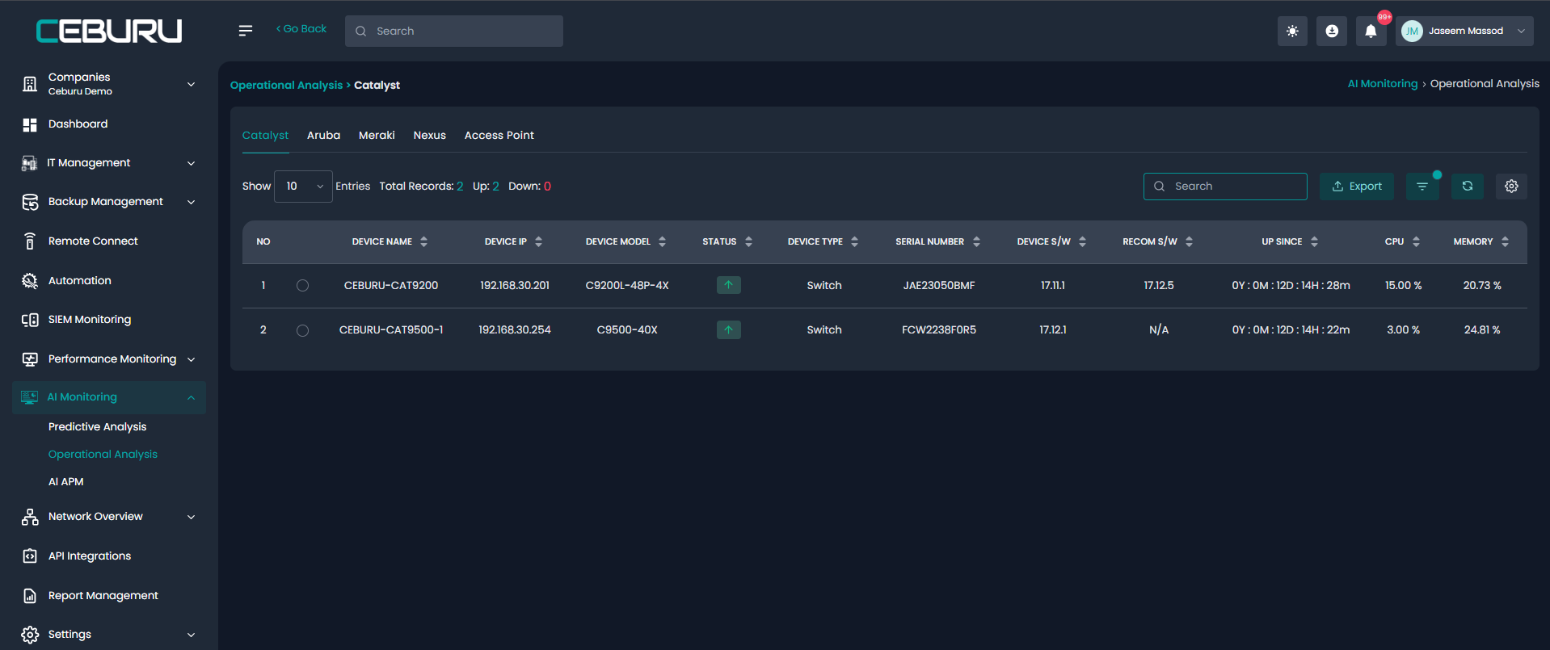The height and width of the screenshot is (650, 1550).
Task: Open Operational Analysis submenu item
Action: tap(103, 454)
